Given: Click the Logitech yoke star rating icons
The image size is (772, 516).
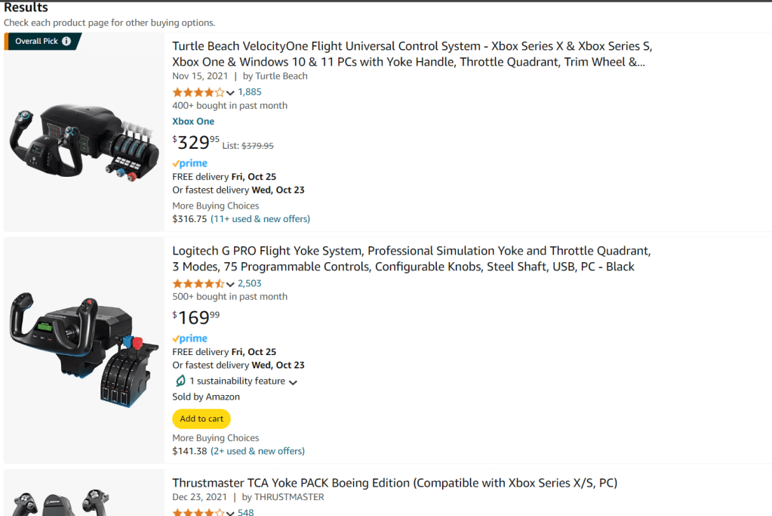Looking at the screenshot, I should click(x=198, y=283).
